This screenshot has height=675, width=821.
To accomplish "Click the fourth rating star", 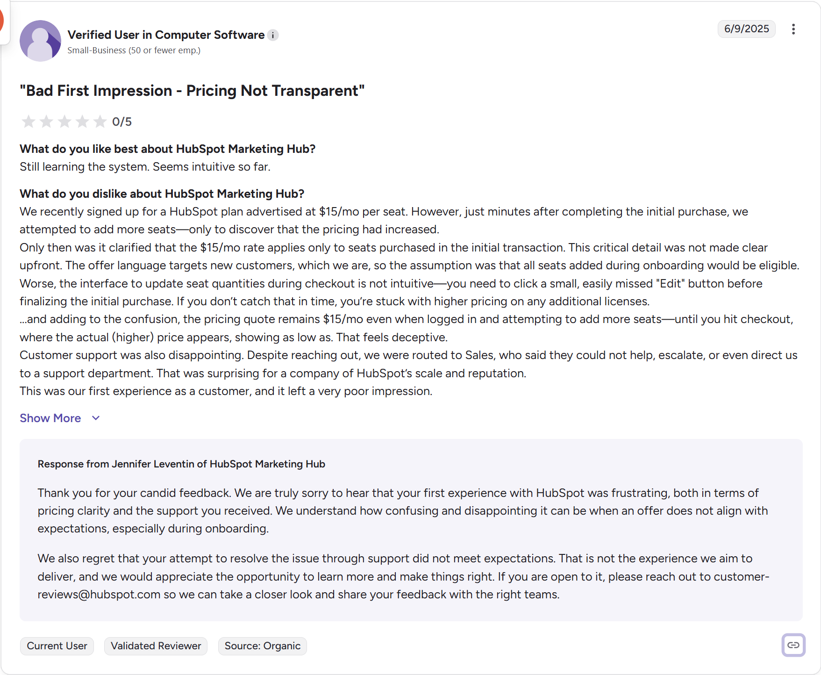I will tap(82, 122).
